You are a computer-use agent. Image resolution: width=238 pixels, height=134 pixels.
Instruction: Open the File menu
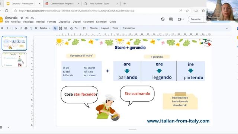pos(7,22)
